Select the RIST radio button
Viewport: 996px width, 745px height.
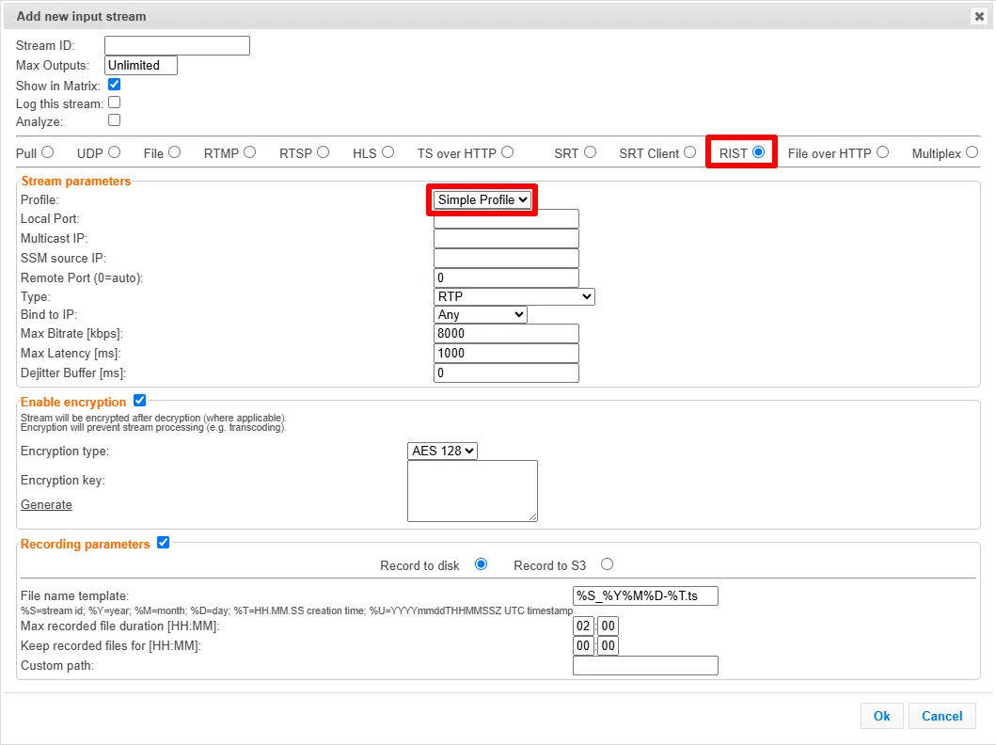(758, 152)
